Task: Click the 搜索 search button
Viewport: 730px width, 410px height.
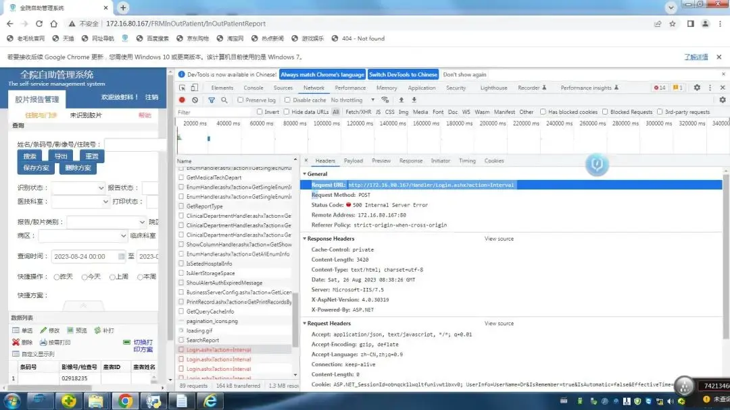Action: pos(29,156)
